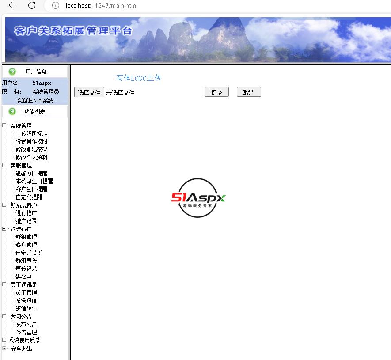
Task: Select the 新拓展客户 category label
Action: [x=24, y=205]
